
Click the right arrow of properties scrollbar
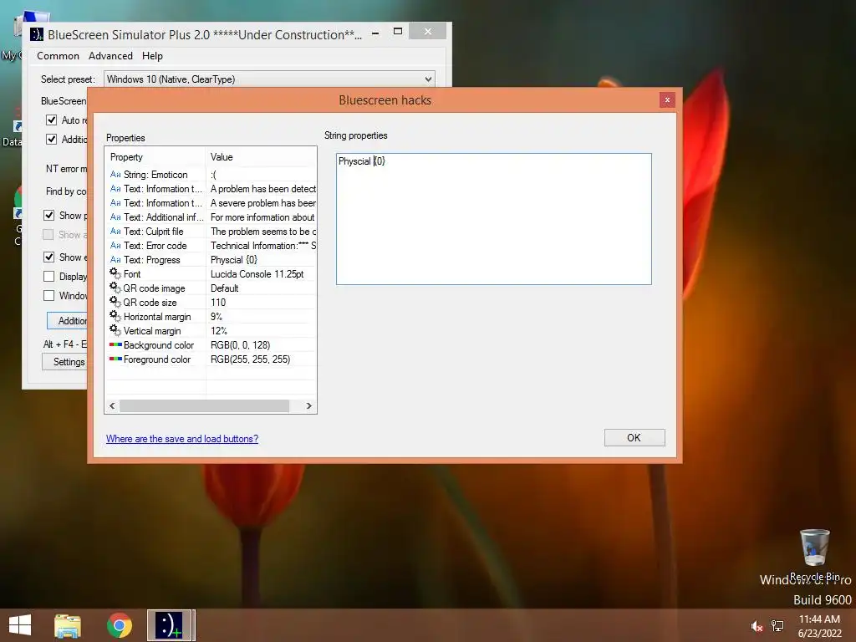309,405
